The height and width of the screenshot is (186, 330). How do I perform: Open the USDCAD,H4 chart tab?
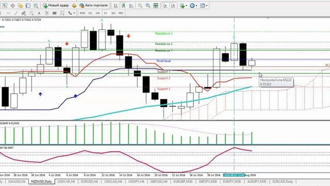(x=113, y=181)
